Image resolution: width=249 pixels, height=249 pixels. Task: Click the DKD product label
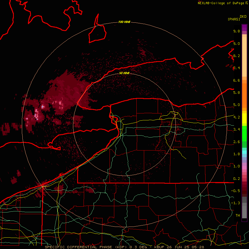(243, 17)
